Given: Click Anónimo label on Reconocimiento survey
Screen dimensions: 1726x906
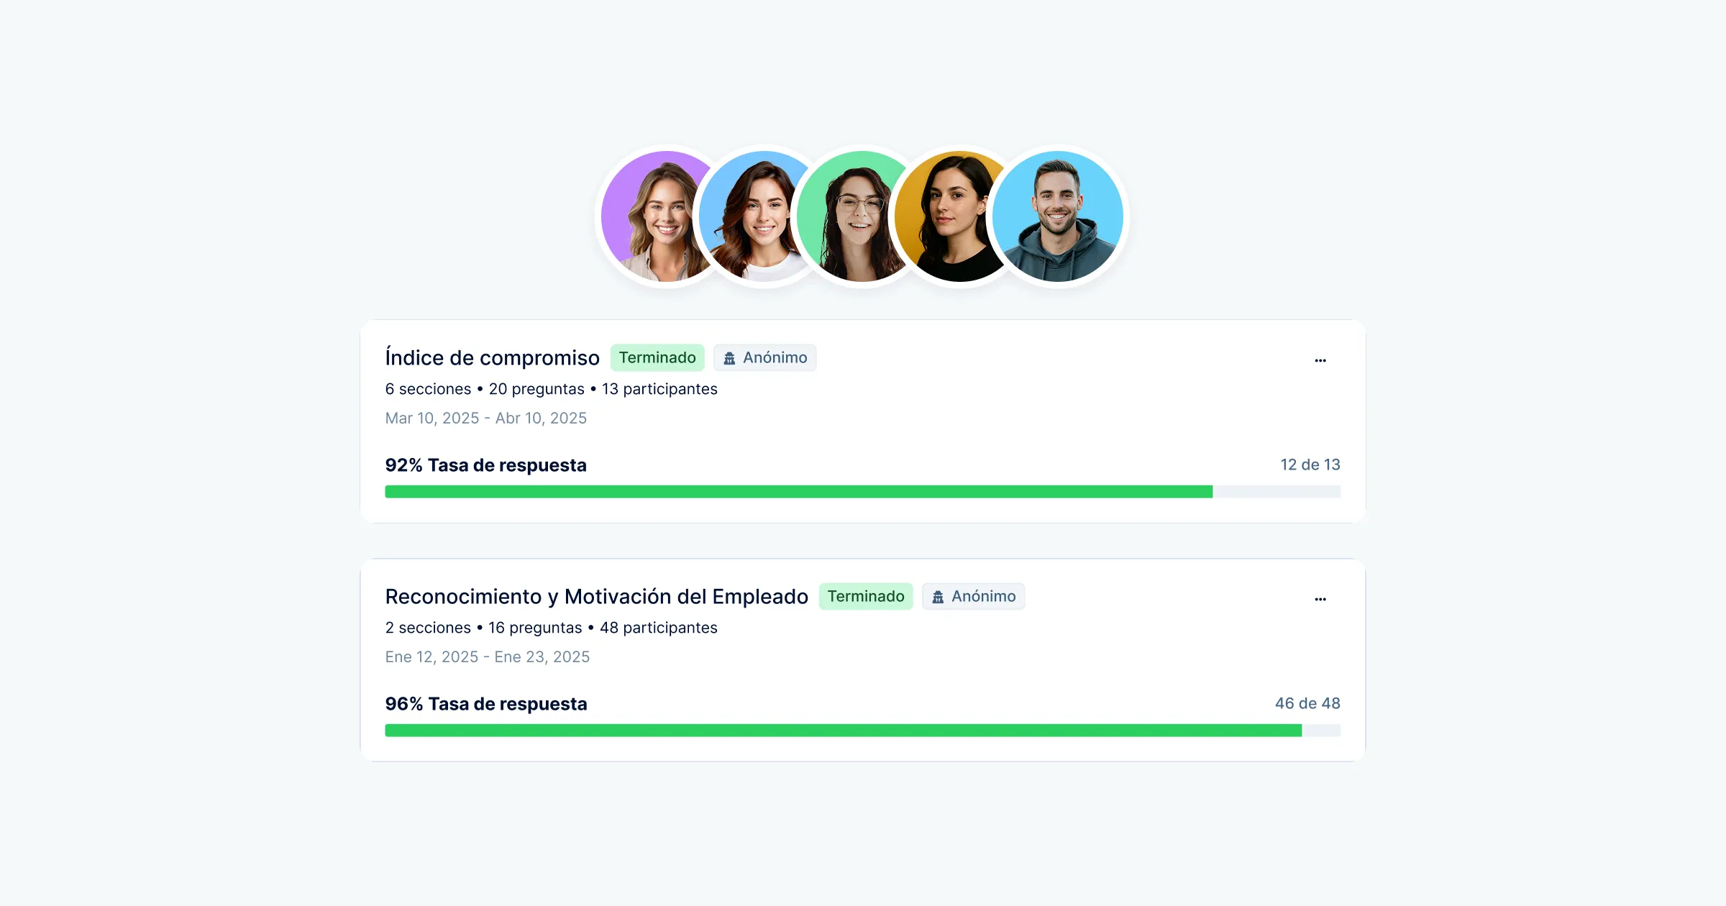Looking at the screenshot, I should click(x=983, y=596).
